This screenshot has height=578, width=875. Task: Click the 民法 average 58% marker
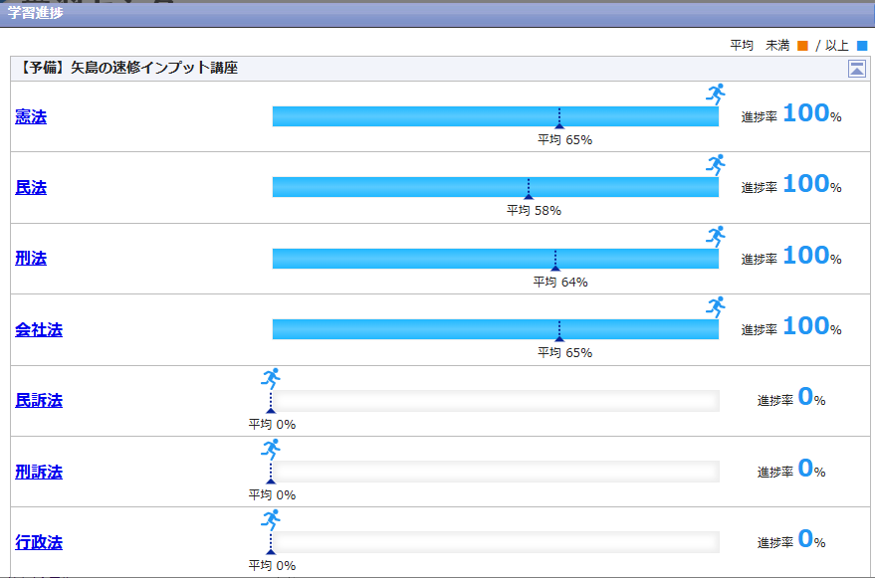coord(529,196)
